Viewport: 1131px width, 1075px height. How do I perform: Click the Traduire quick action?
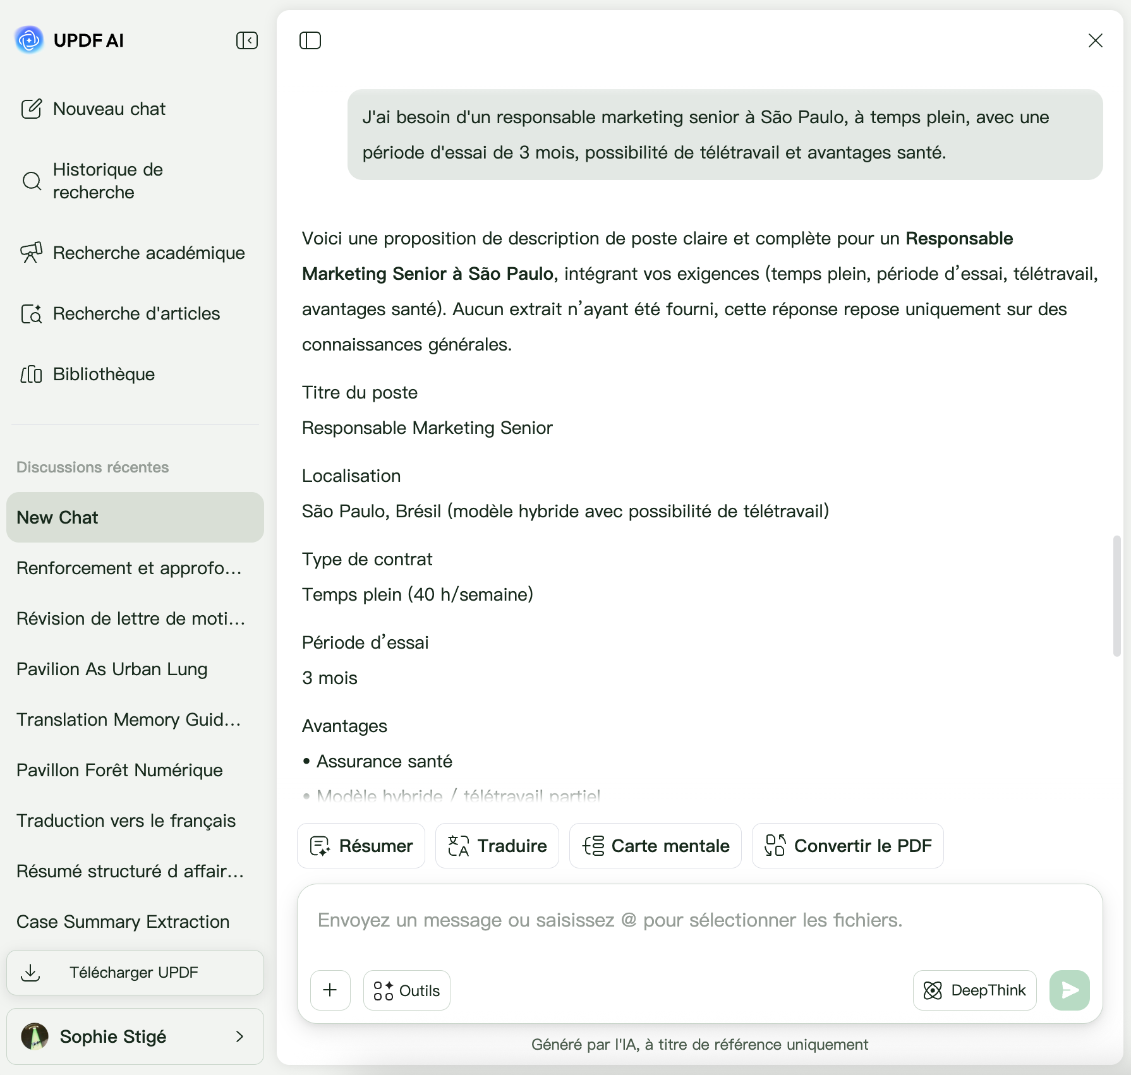tap(497, 846)
